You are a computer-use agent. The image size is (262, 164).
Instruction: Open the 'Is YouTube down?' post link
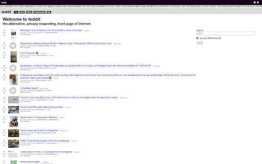click(29, 88)
